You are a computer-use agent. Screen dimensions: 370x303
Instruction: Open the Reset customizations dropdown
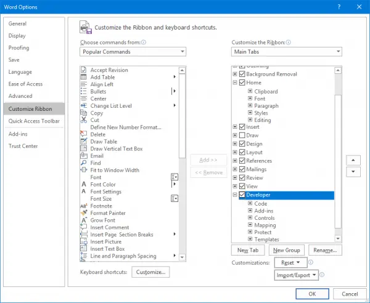pos(290,262)
